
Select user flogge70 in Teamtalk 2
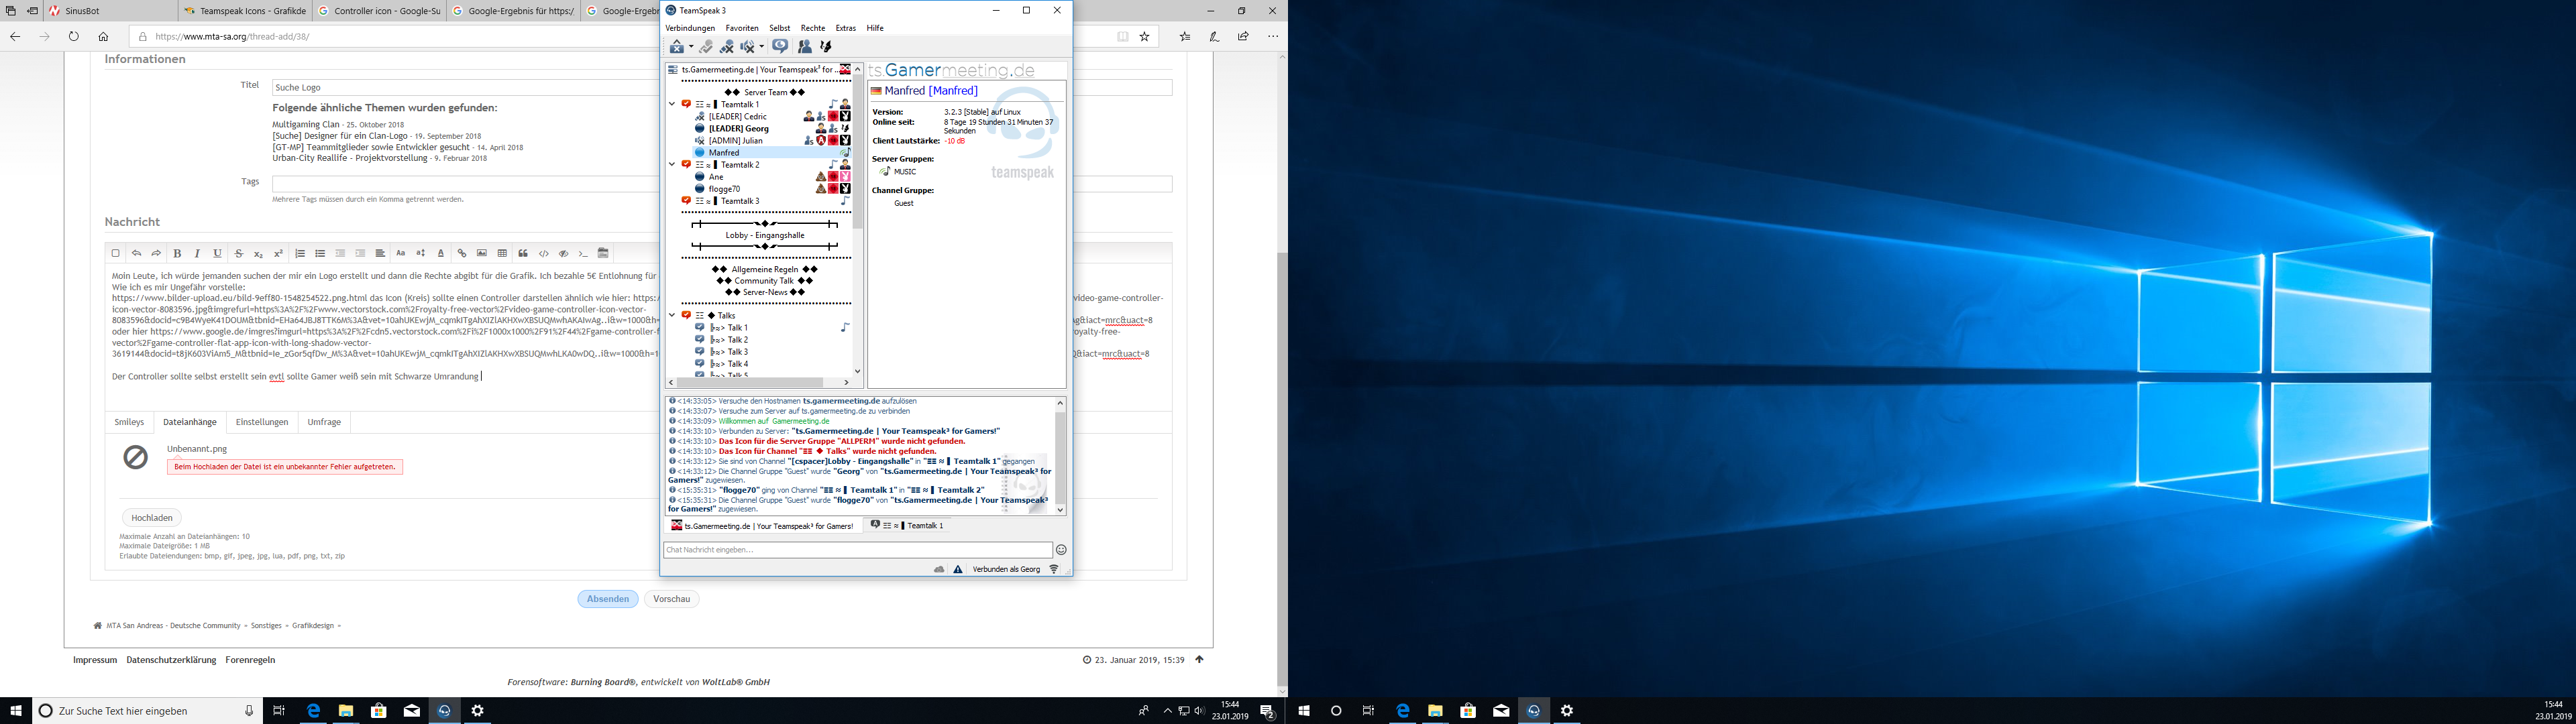724,189
